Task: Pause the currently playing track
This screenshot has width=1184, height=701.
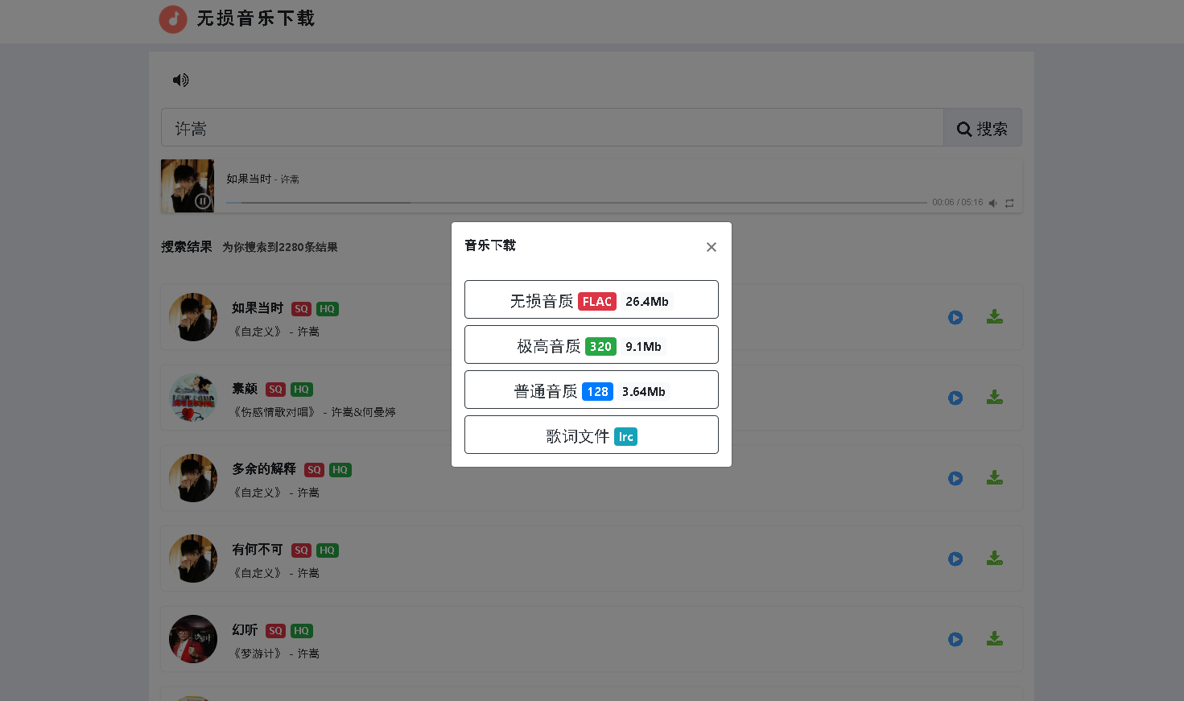Action: tap(200, 201)
